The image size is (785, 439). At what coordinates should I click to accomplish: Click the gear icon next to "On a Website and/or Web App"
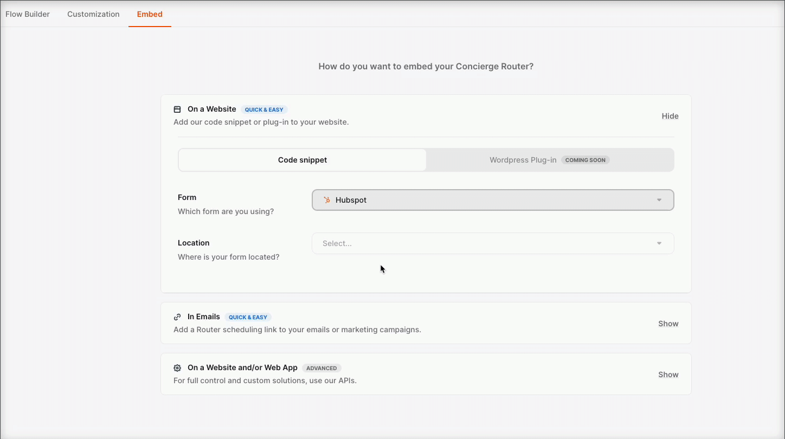(177, 367)
